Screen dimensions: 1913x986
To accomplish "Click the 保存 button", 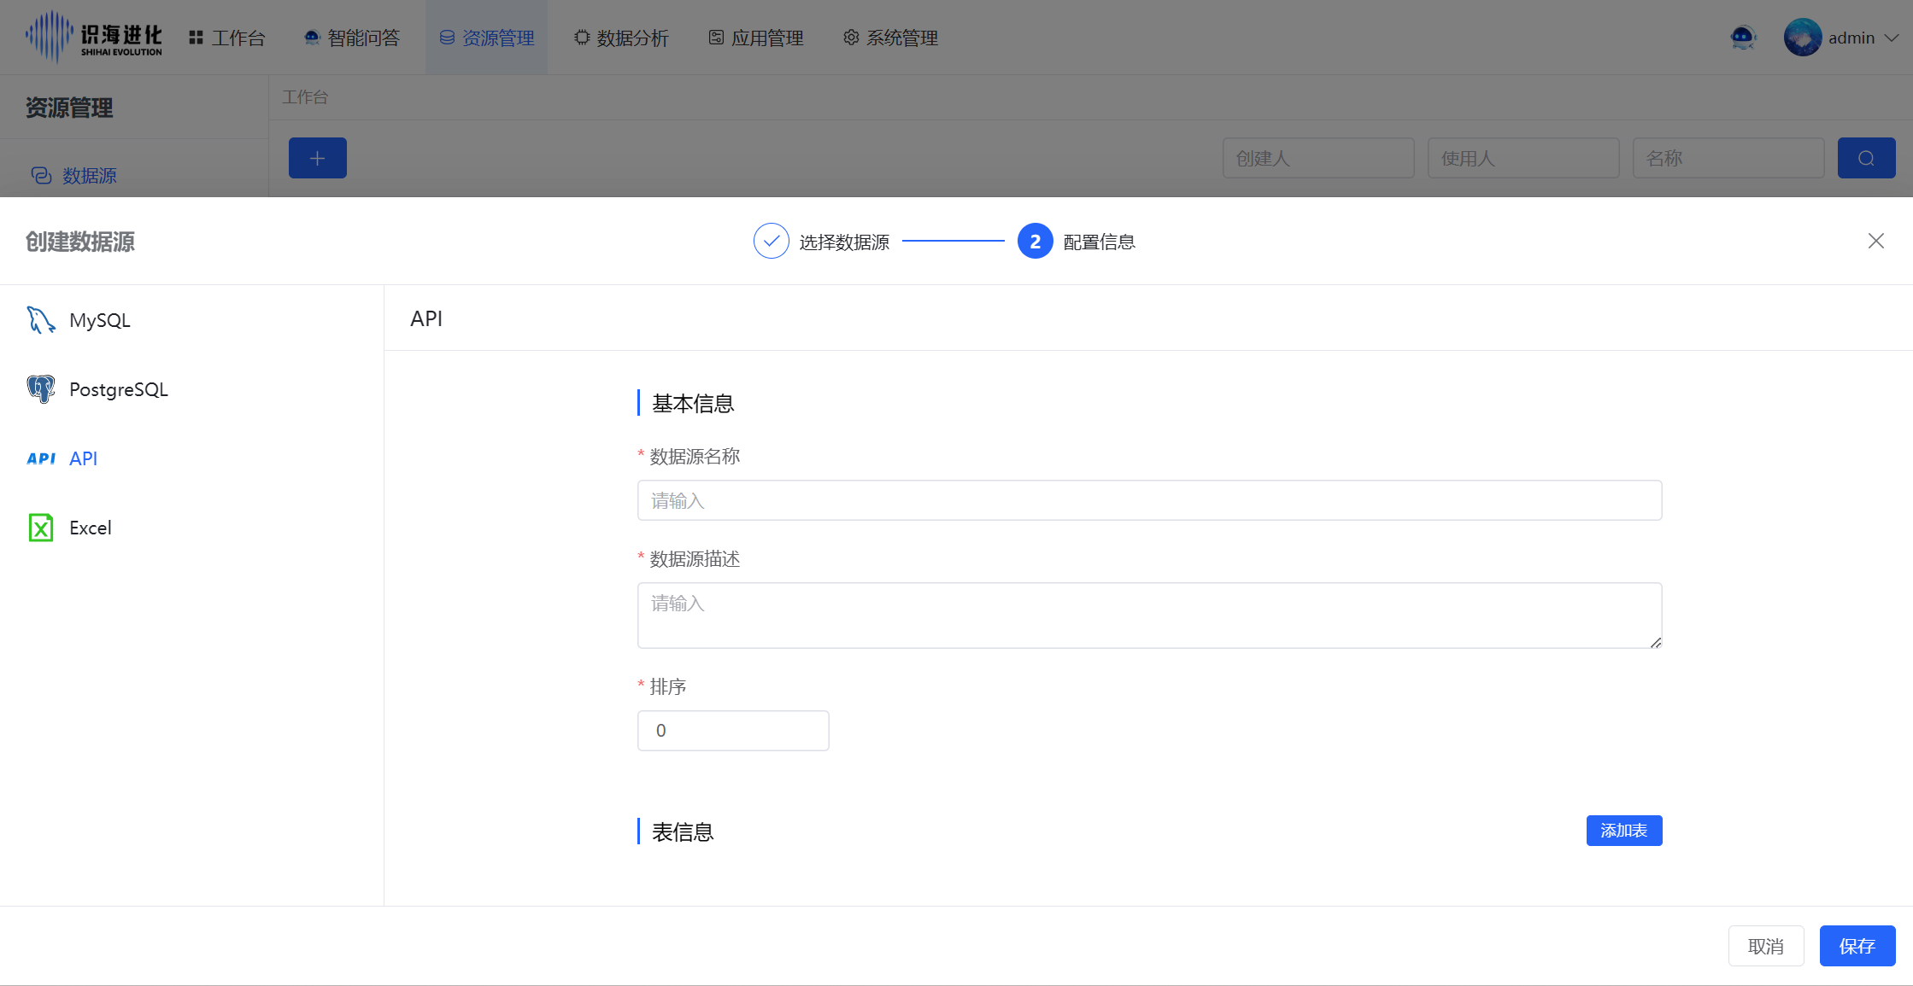I will pos(1857,946).
